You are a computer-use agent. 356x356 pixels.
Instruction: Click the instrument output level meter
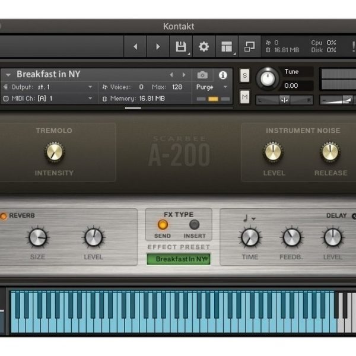[x=338, y=80]
